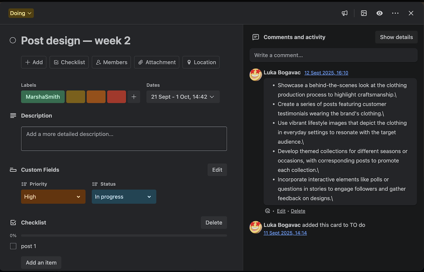Open the Priority dropdown showing High
424x272 pixels.
click(x=53, y=197)
